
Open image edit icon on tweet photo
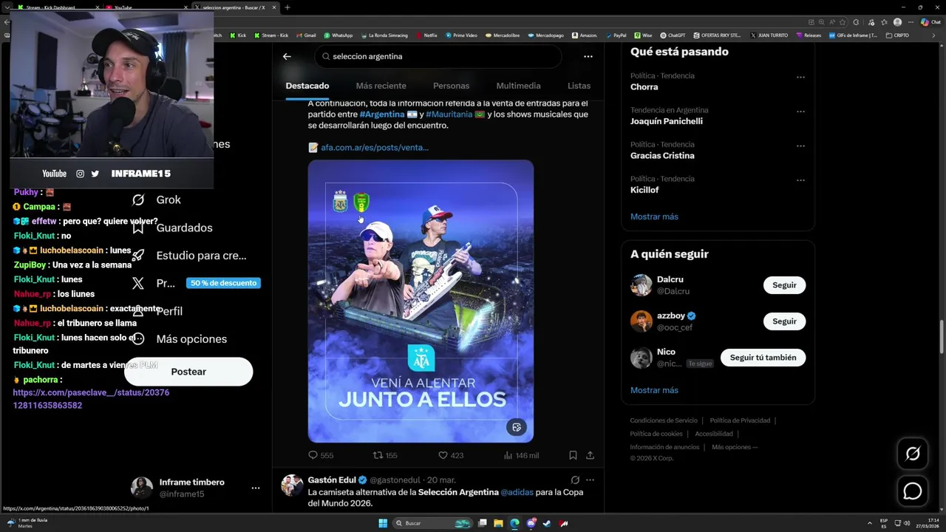pyautogui.click(x=517, y=427)
